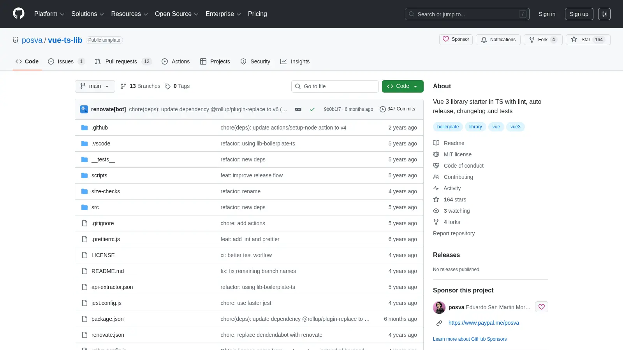Open the green Code clone dropdown

pyautogui.click(x=403, y=86)
